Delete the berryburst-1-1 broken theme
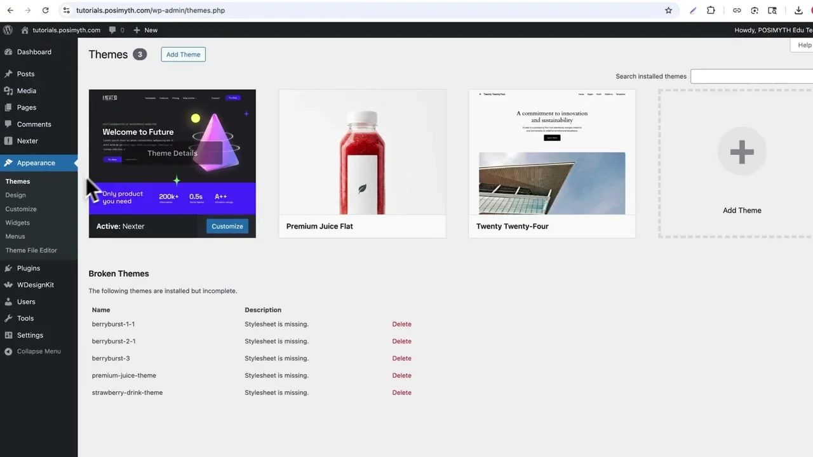 pyautogui.click(x=401, y=324)
